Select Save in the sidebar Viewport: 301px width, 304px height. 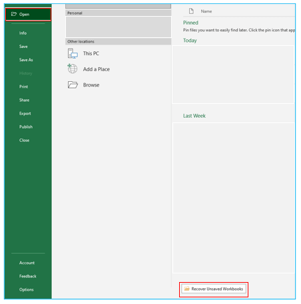point(23,47)
